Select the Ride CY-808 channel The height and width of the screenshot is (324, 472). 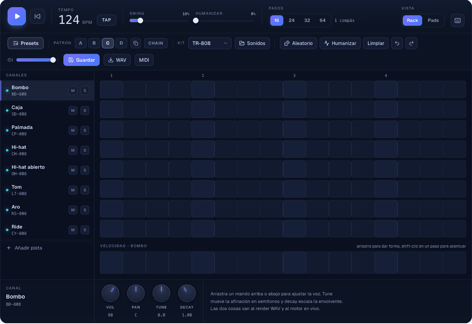pos(47,230)
